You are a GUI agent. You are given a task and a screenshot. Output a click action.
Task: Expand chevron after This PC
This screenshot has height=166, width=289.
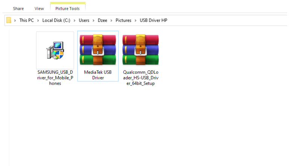click(38, 20)
